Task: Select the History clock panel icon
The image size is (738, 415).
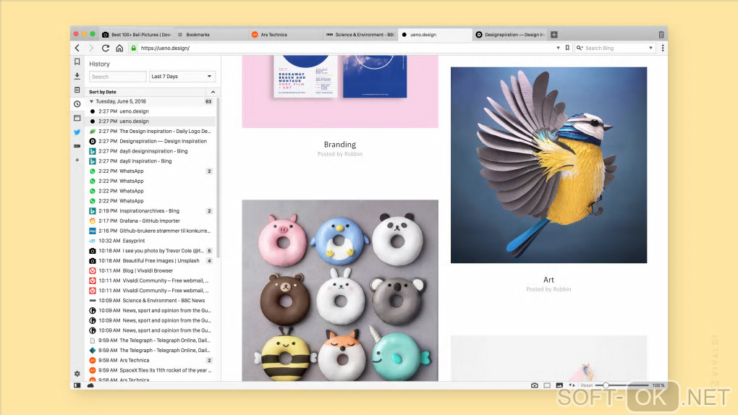Action: (77, 104)
